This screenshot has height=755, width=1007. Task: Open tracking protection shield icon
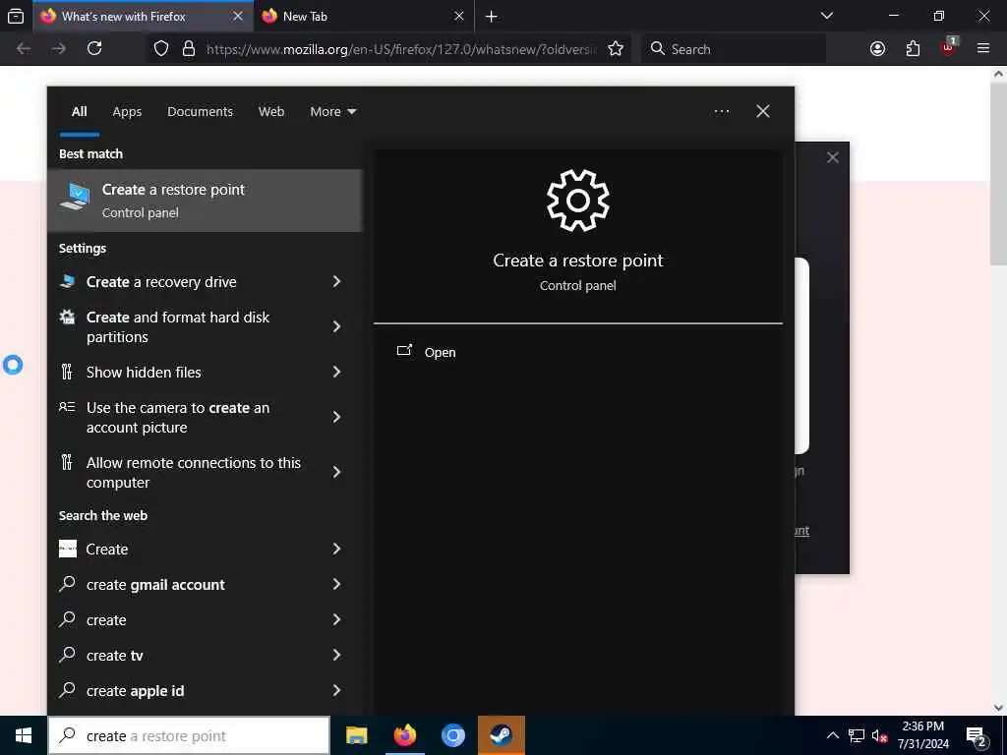[x=161, y=49]
